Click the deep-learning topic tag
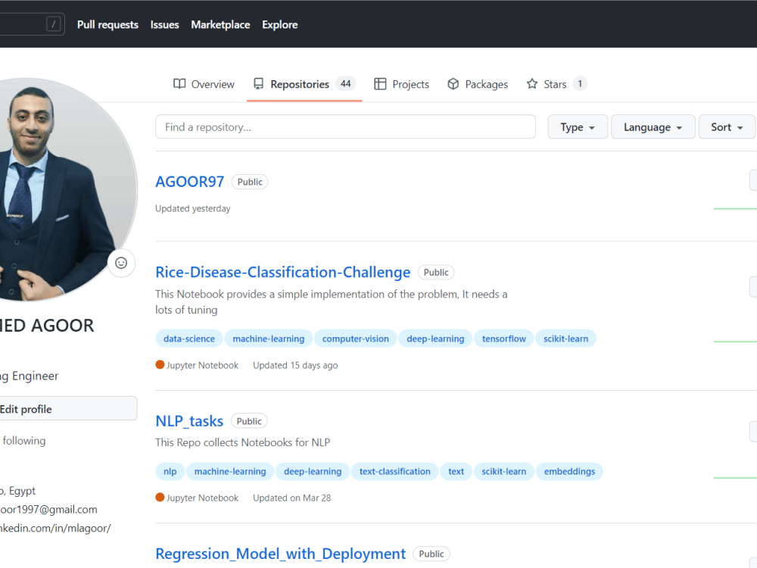The width and height of the screenshot is (757, 568). [x=435, y=338]
